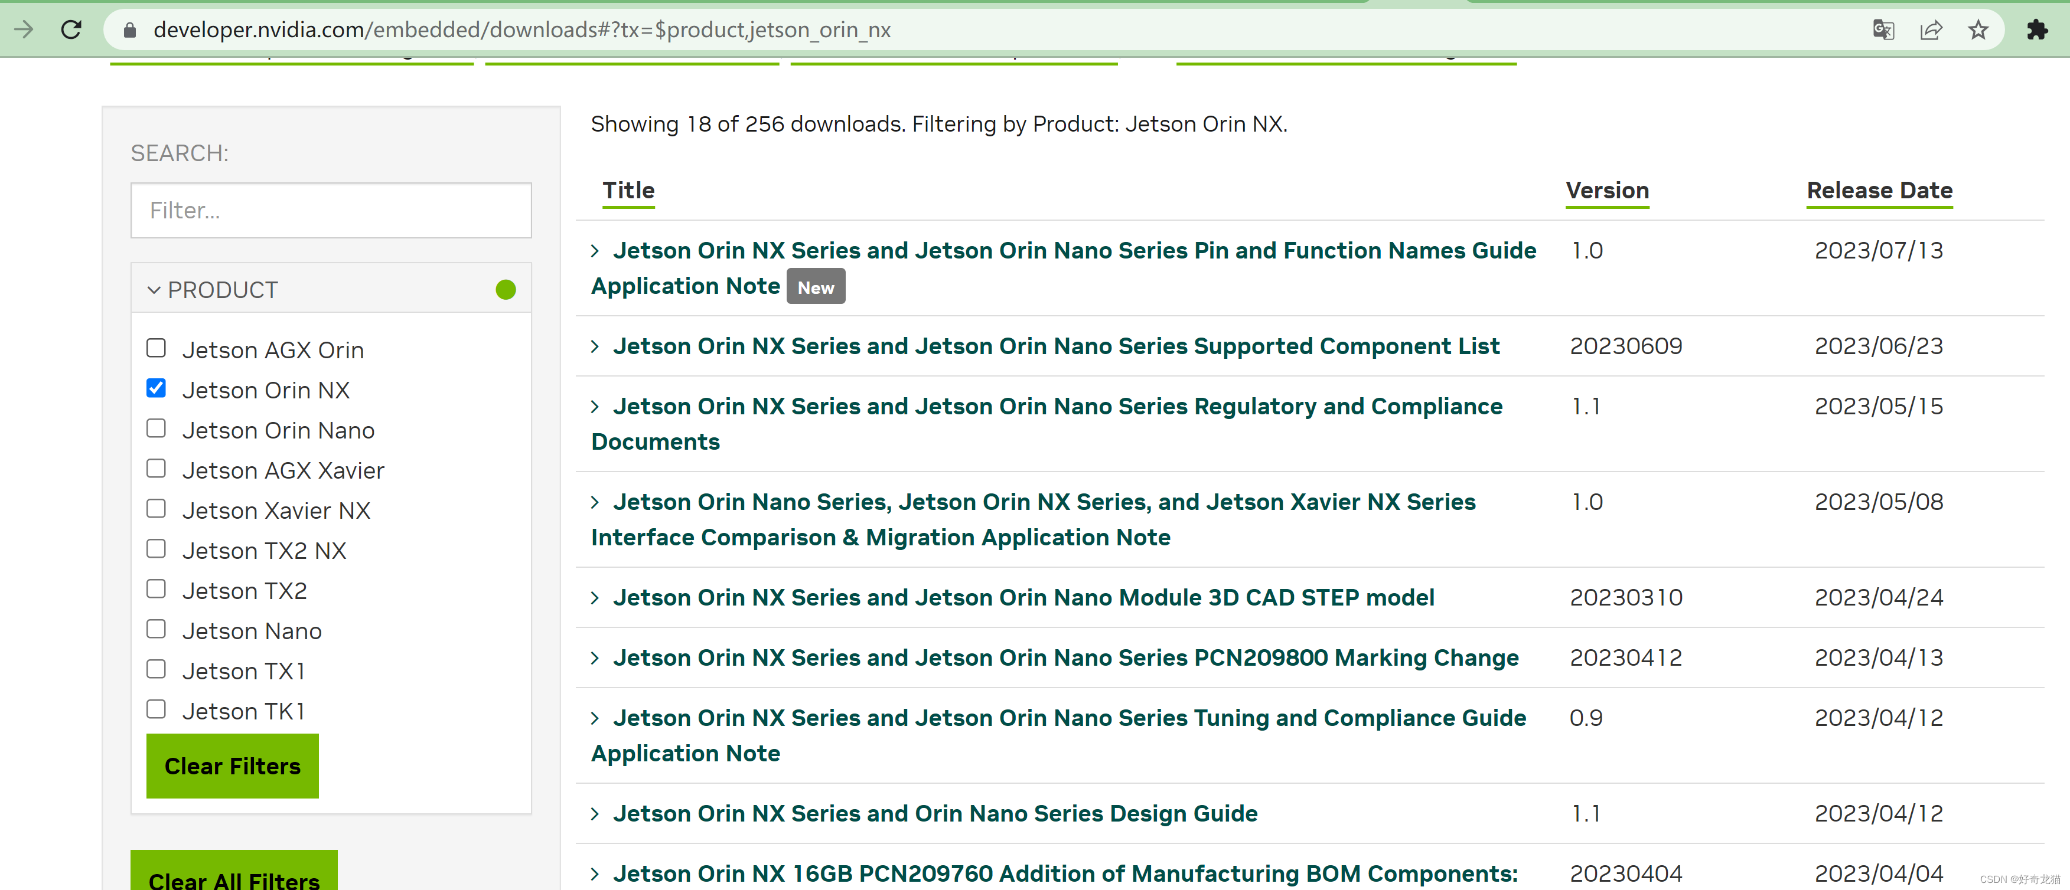The height and width of the screenshot is (890, 2070).
Task: Bookmark this page with the star
Action: click(1978, 30)
